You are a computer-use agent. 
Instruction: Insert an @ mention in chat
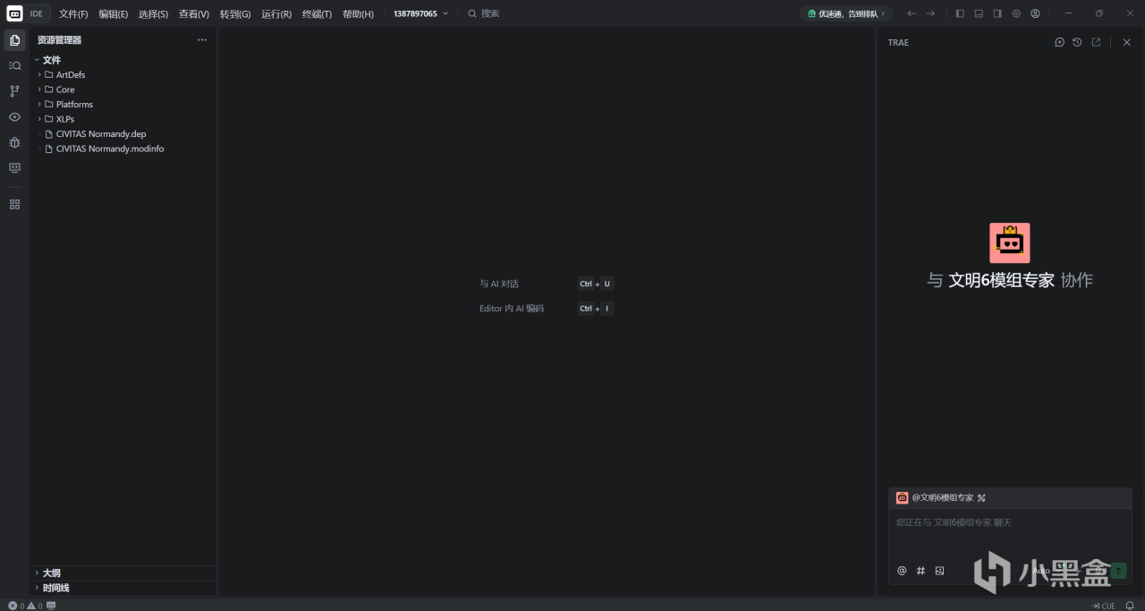pyautogui.click(x=902, y=571)
